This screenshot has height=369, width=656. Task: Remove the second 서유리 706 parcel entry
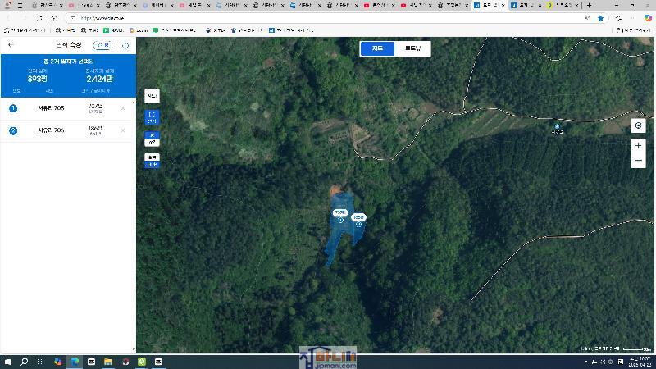(123, 130)
